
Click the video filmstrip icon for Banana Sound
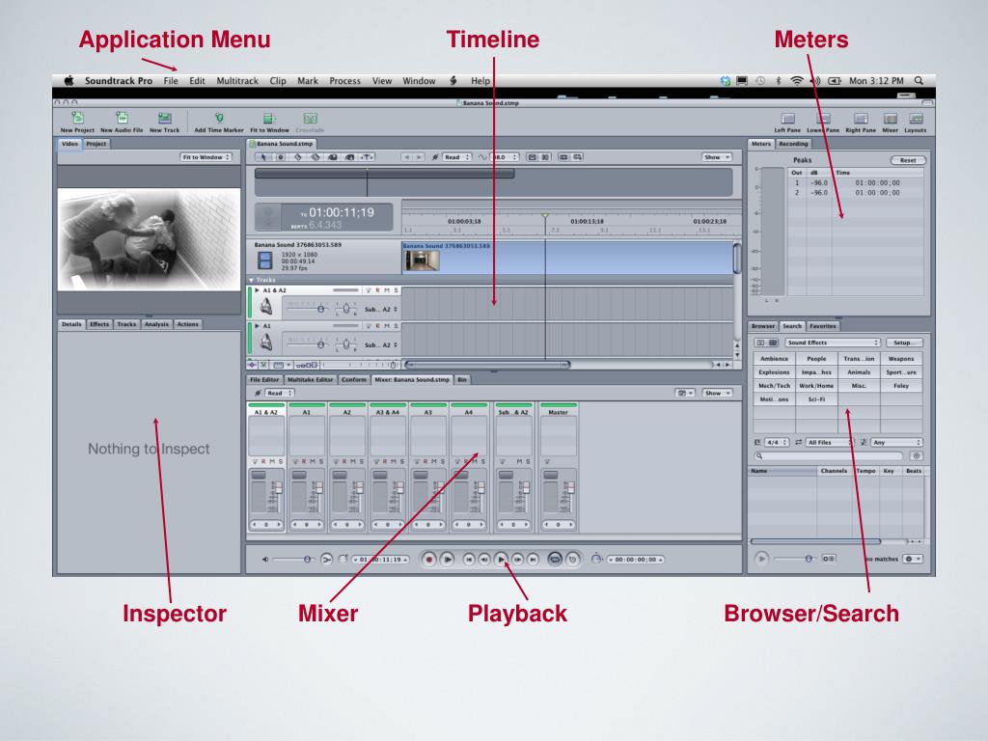[x=265, y=260]
